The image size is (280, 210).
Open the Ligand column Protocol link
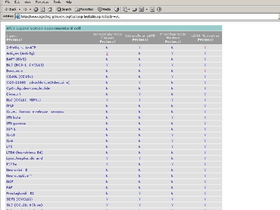click(14, 40)
